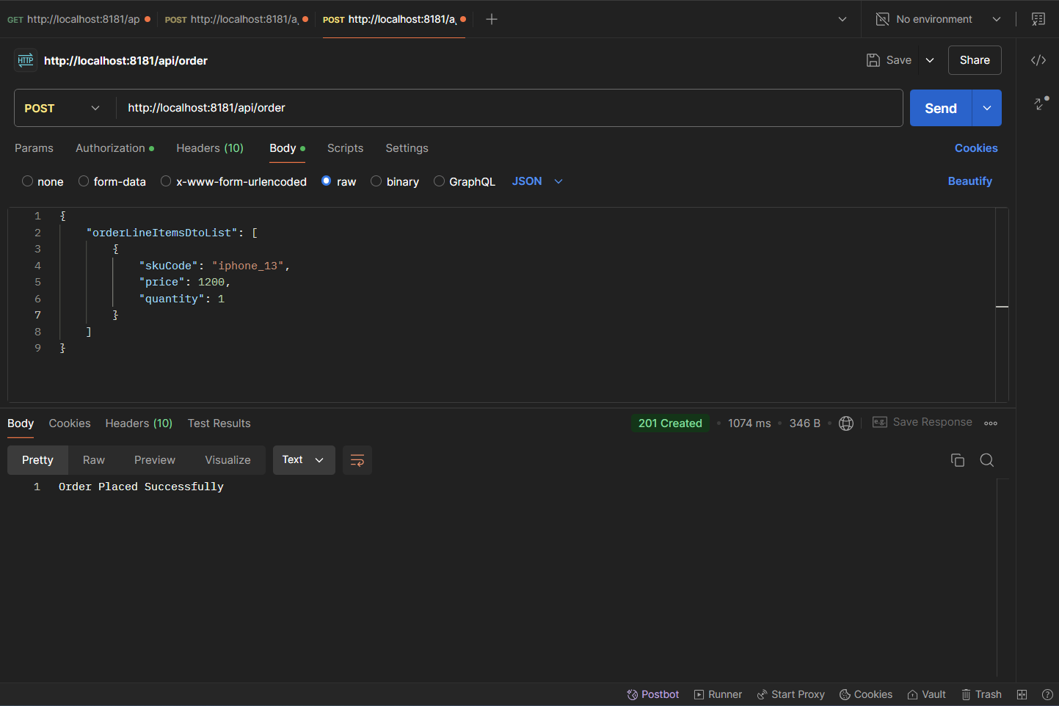Open the Trash
Image resolution: width=1059 pixels, height=706 pixels.
pyautogui.click(x=981, y=694)
